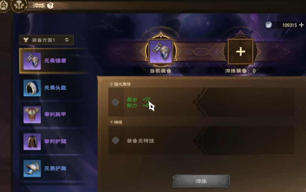306x192 pixels.
Task: Click the hammer emblem icon in top bar
Action: click(19, 5)
